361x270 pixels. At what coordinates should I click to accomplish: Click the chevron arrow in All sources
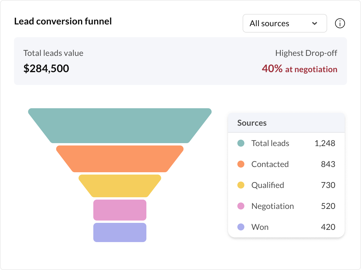tap(314, 24)
